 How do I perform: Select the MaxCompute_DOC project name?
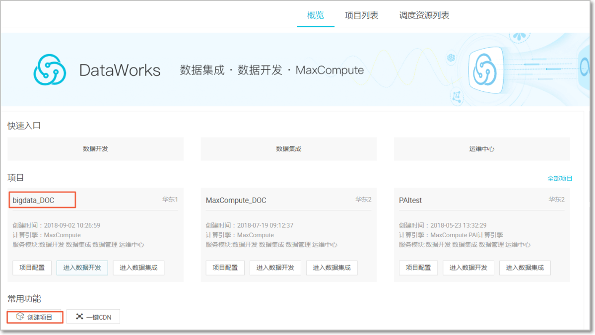[236, 201]
